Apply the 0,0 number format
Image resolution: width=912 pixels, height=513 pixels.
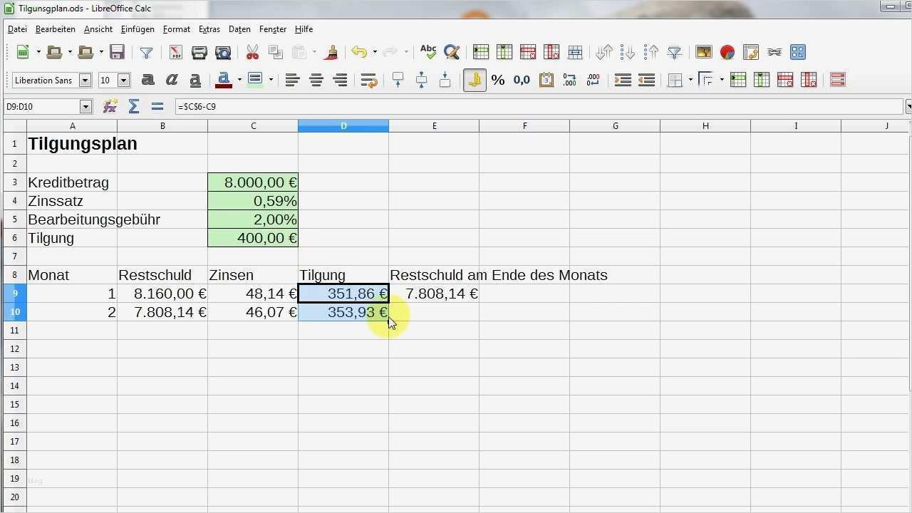522,81
